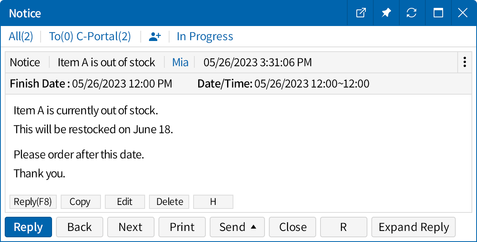
Task: Open the three-dot more options menu
Action: click(x=465, y=62)
